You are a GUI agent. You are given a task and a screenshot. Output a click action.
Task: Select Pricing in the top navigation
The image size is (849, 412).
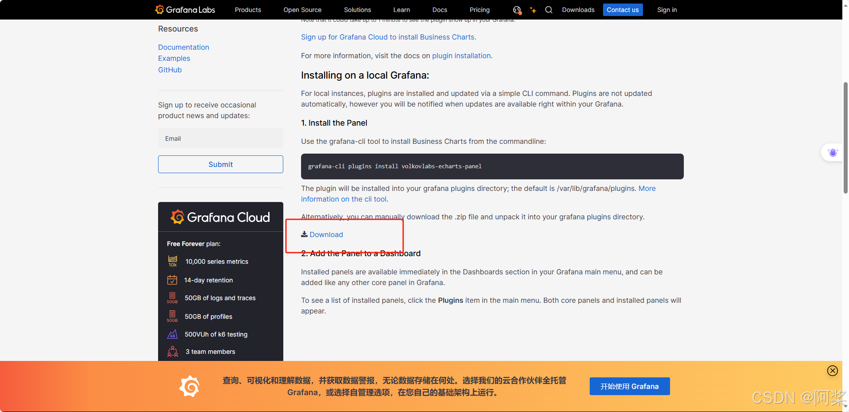point(479,9)
